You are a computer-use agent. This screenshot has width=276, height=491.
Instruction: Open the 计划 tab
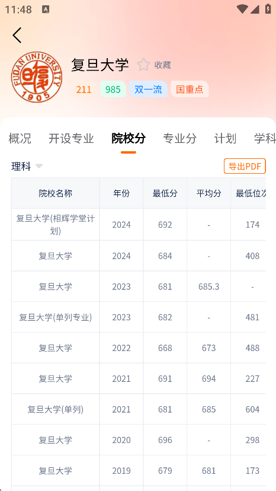[x=225, y=138]
